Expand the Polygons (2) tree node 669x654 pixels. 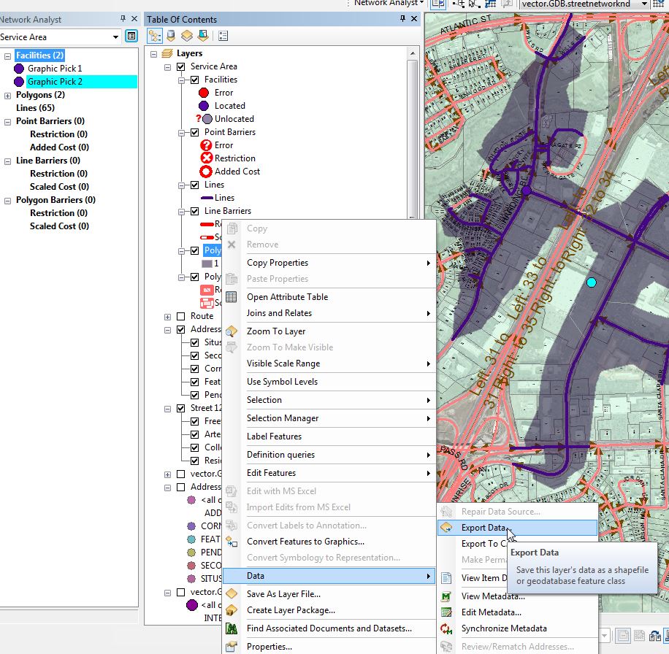[7, 95]
